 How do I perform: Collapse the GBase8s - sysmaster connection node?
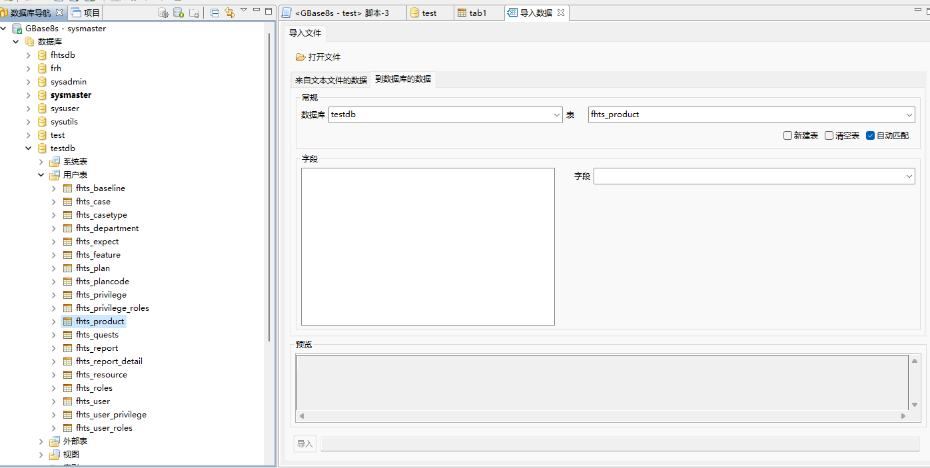coord(4,29)
